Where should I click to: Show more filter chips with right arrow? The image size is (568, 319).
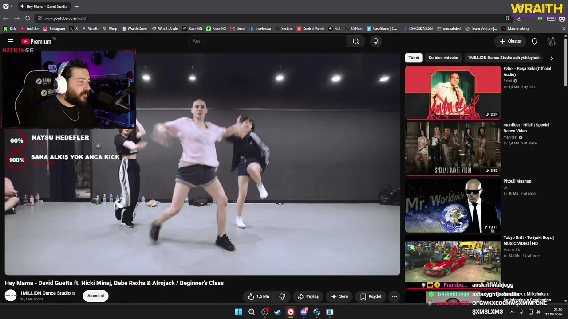pyautogui.click(x=552, y=58)
